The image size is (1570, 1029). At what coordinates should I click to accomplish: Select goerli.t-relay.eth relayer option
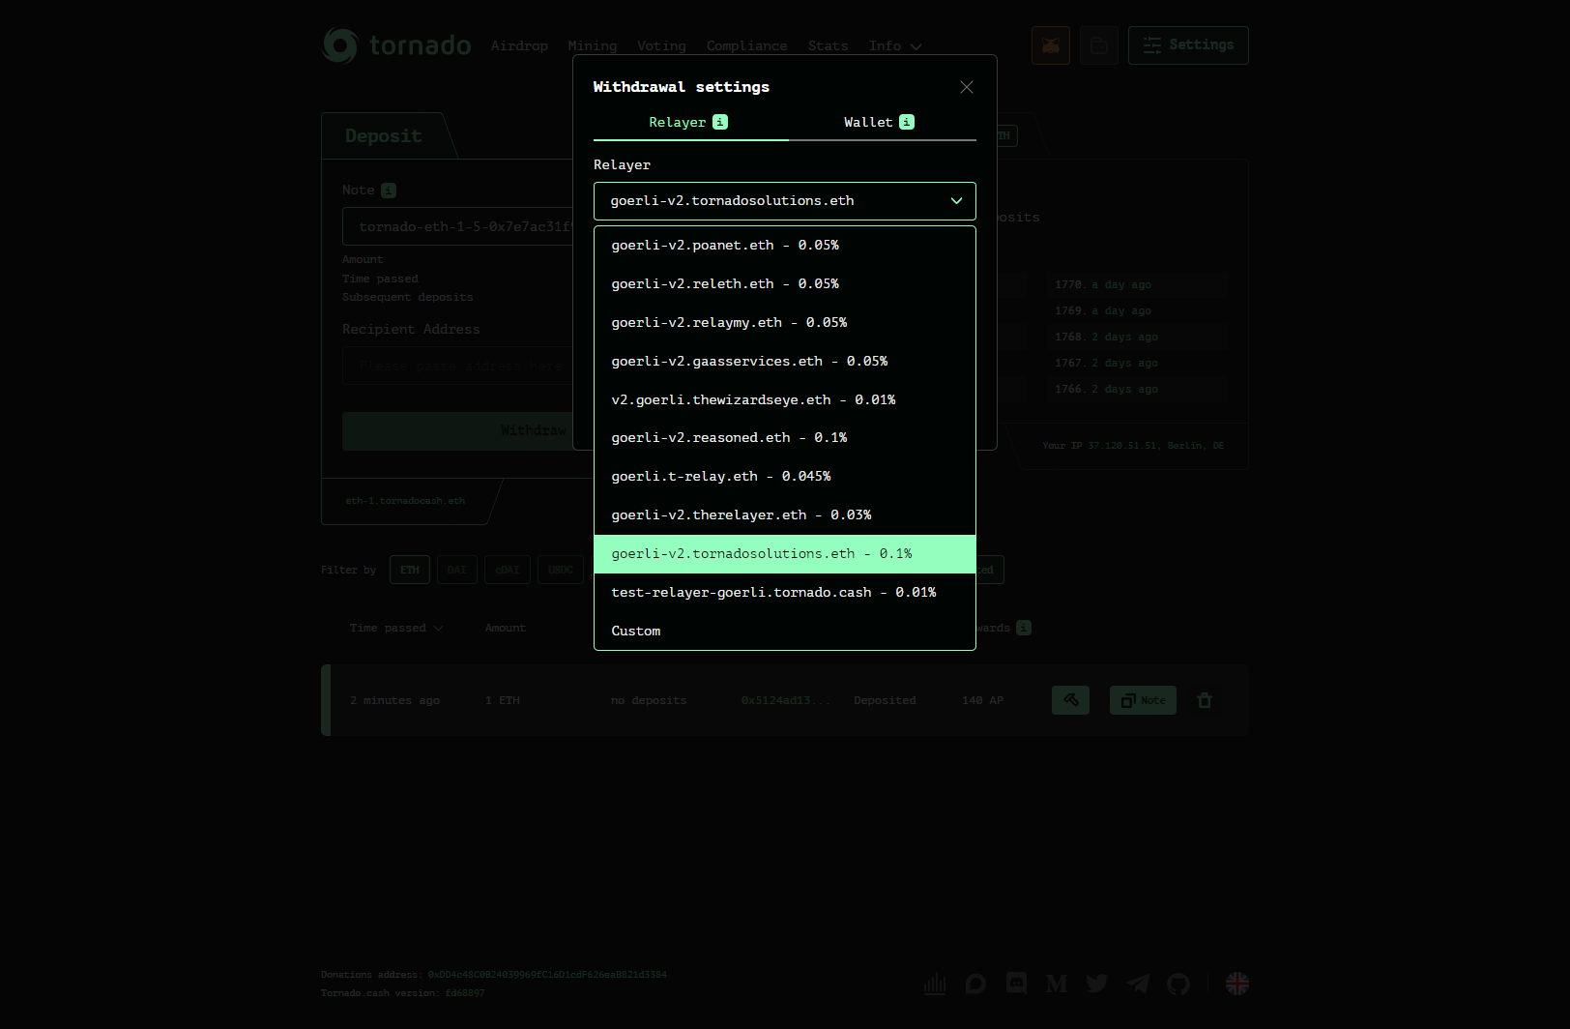pyautogui.click(x=785, y=477)
